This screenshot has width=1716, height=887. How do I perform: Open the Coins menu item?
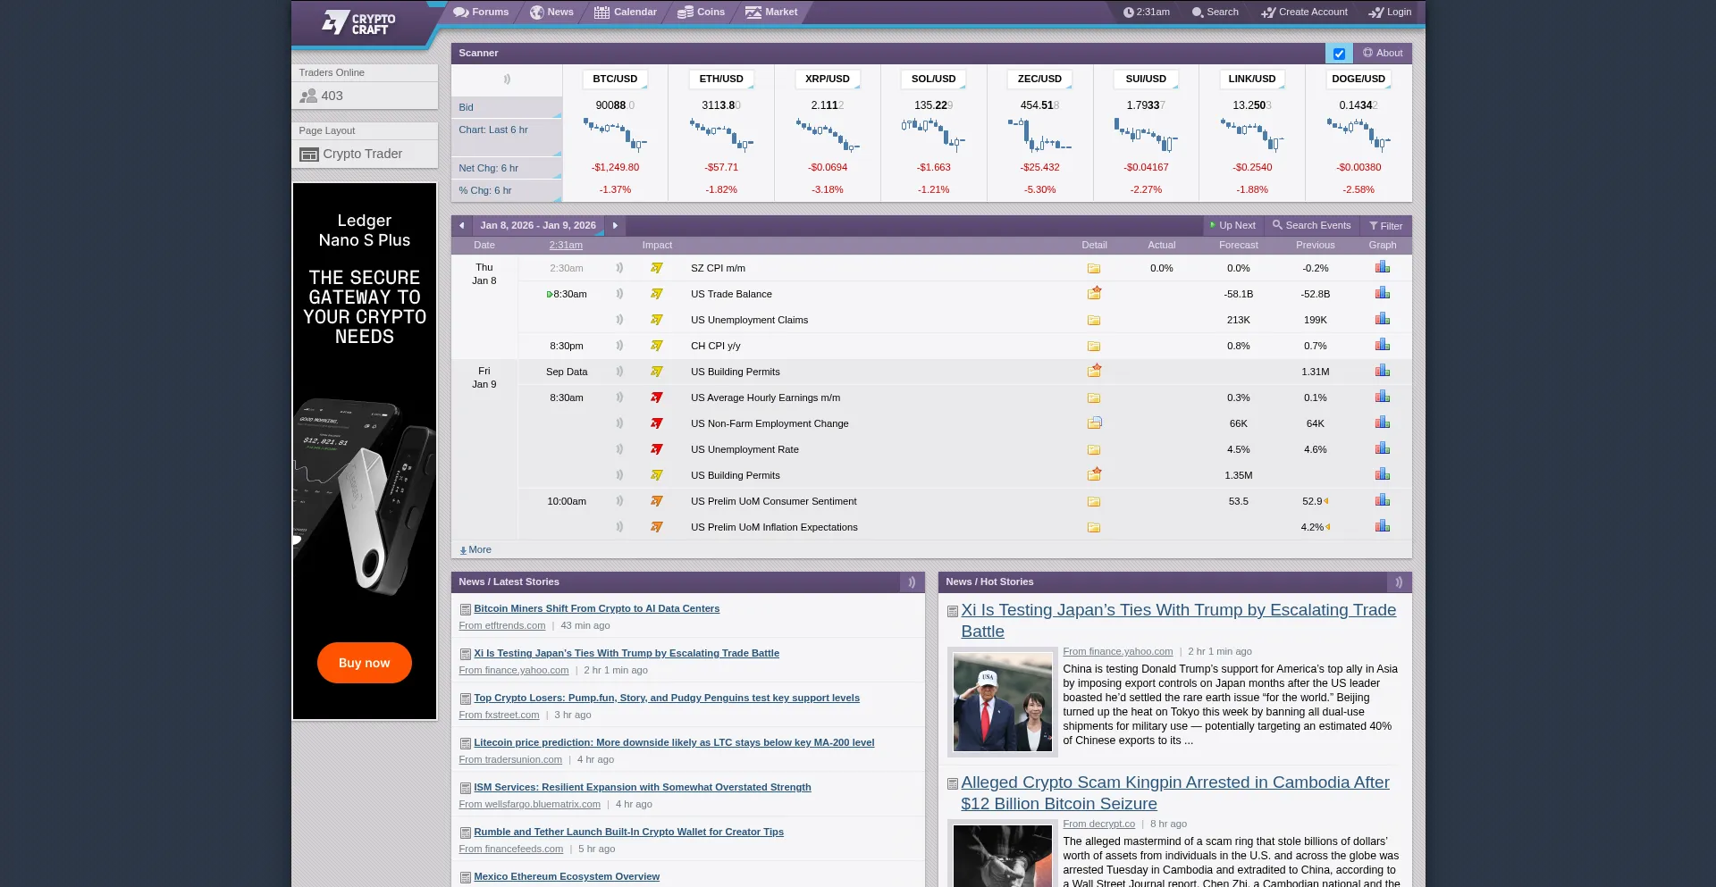coord(701,13)
